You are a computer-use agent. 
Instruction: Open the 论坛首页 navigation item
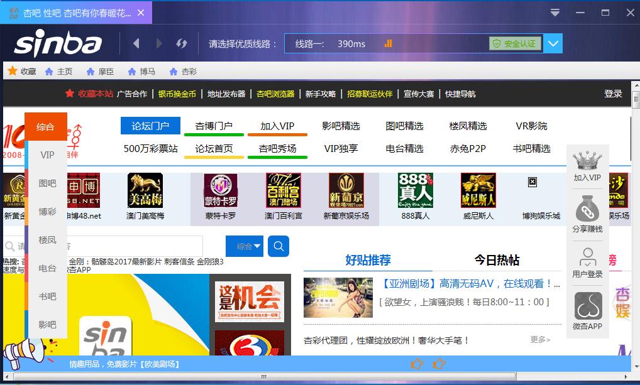click(214, 148)
